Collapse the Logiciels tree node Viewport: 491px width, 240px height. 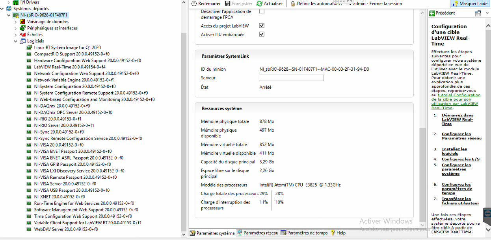[x=16, y=41]
